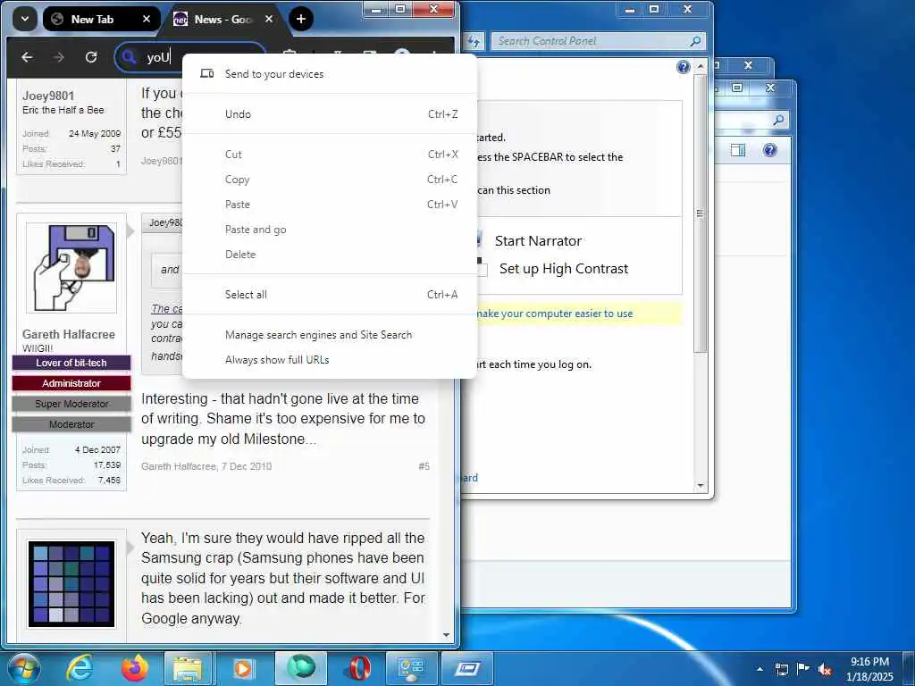Click the blue mosaic avatar thumbnail
The height and width of the screenshot is (686, 915).
click(x=71, y=584)
